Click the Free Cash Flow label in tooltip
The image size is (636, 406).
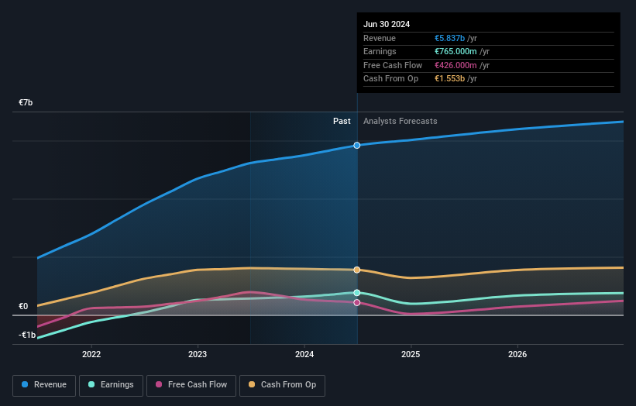(x=393, y=65)
